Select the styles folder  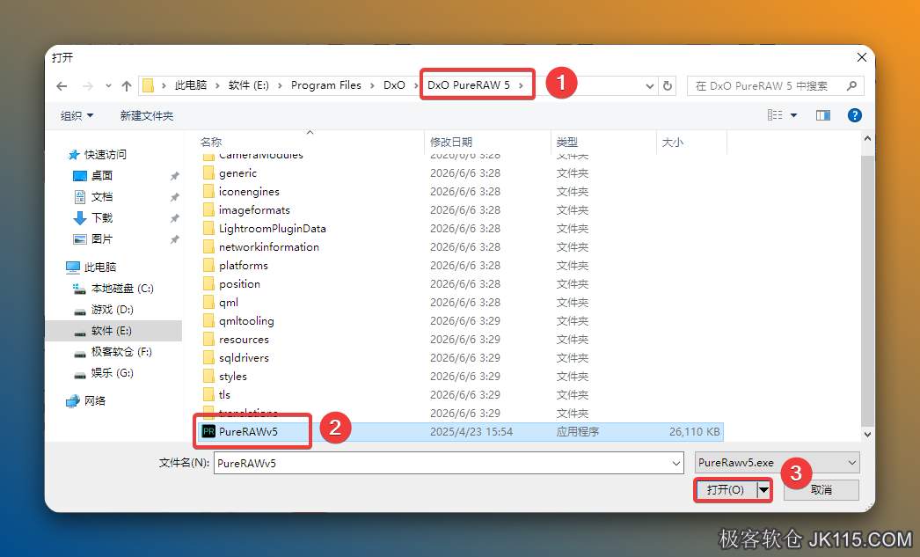point(232,377)
